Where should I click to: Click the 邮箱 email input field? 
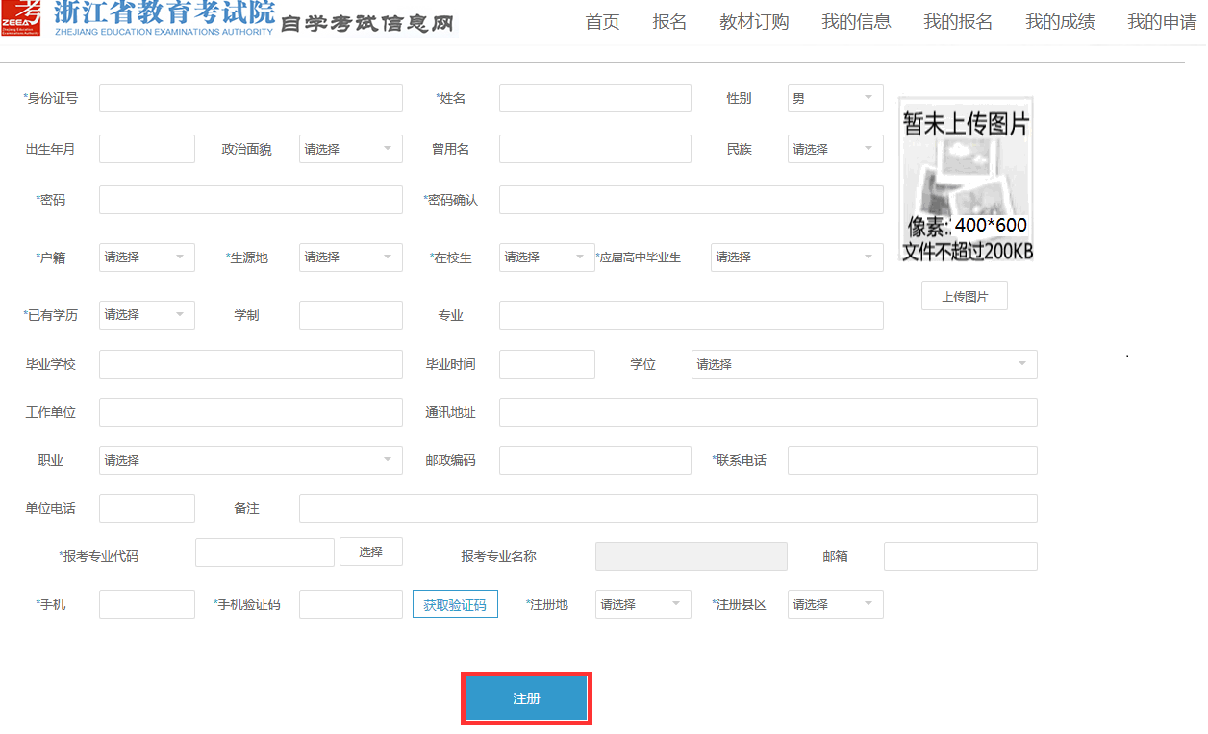click(959, 555)
